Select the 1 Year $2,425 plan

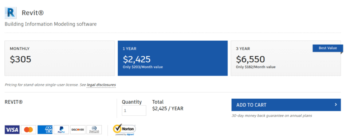click(x=173, y=58)
